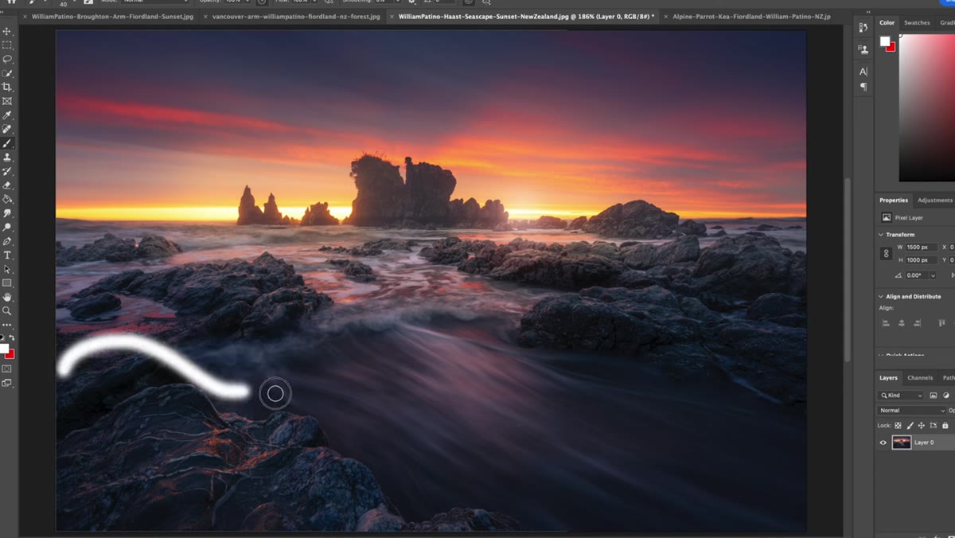Change the screen mode from the toolbar

(x=7, y=383)
